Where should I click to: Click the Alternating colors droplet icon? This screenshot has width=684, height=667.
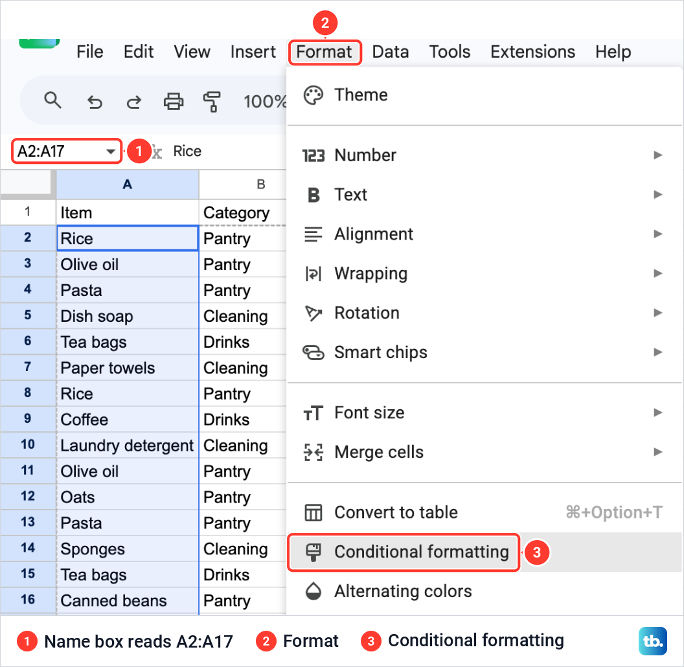pos(313,591)
